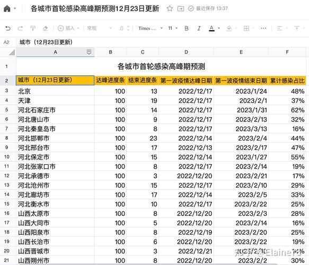Open font color dropdown arrow
The image size is (309, 265).
click(219, 29)
